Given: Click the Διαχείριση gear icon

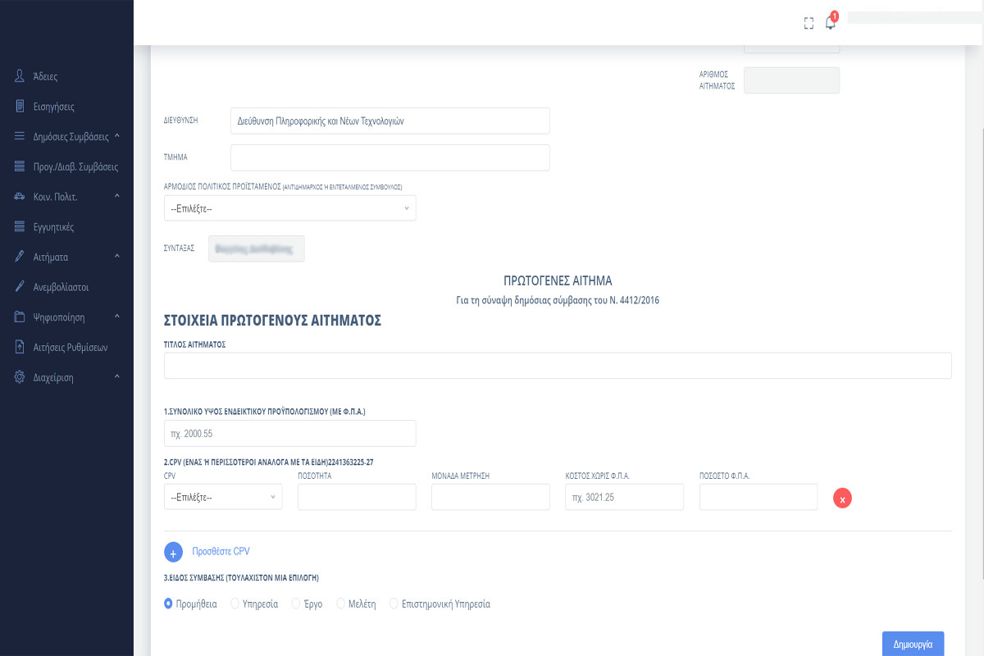Looking at the screenshot, I should point(20,377).
